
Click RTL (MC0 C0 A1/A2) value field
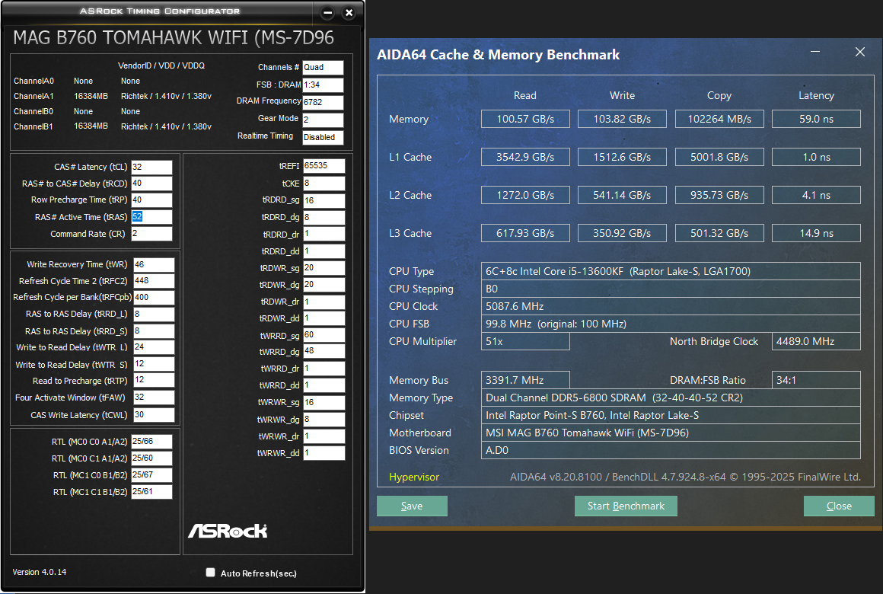(151, 442)
